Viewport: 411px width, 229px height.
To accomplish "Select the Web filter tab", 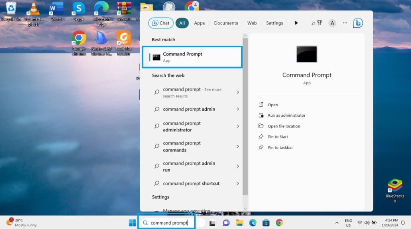I will pos(252,23).
